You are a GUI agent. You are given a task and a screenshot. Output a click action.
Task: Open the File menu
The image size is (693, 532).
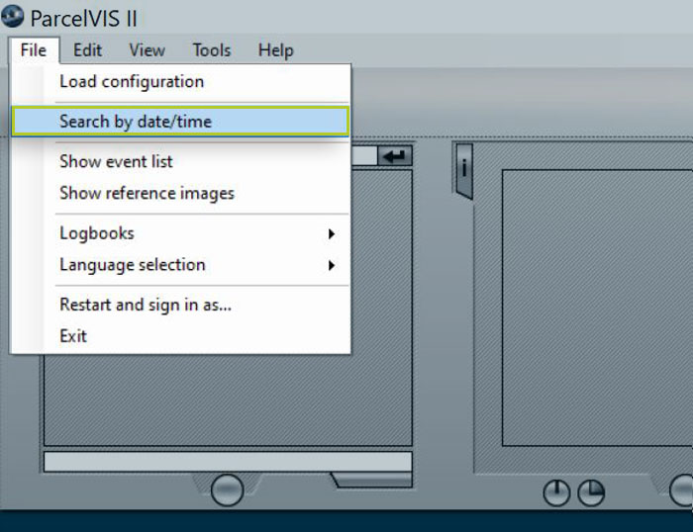[33, 50]
